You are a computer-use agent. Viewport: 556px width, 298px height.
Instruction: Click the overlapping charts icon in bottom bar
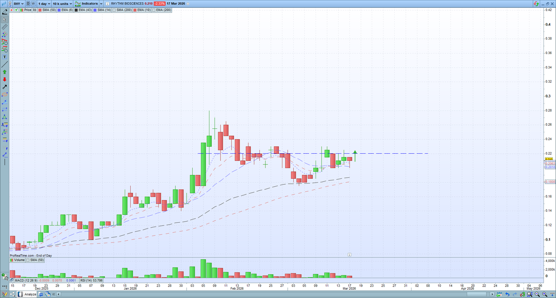pos(48,294)
